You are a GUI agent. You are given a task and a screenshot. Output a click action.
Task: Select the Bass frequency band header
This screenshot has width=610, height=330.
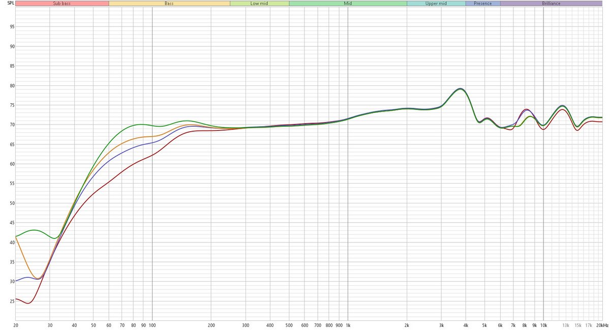coord(169,3)
